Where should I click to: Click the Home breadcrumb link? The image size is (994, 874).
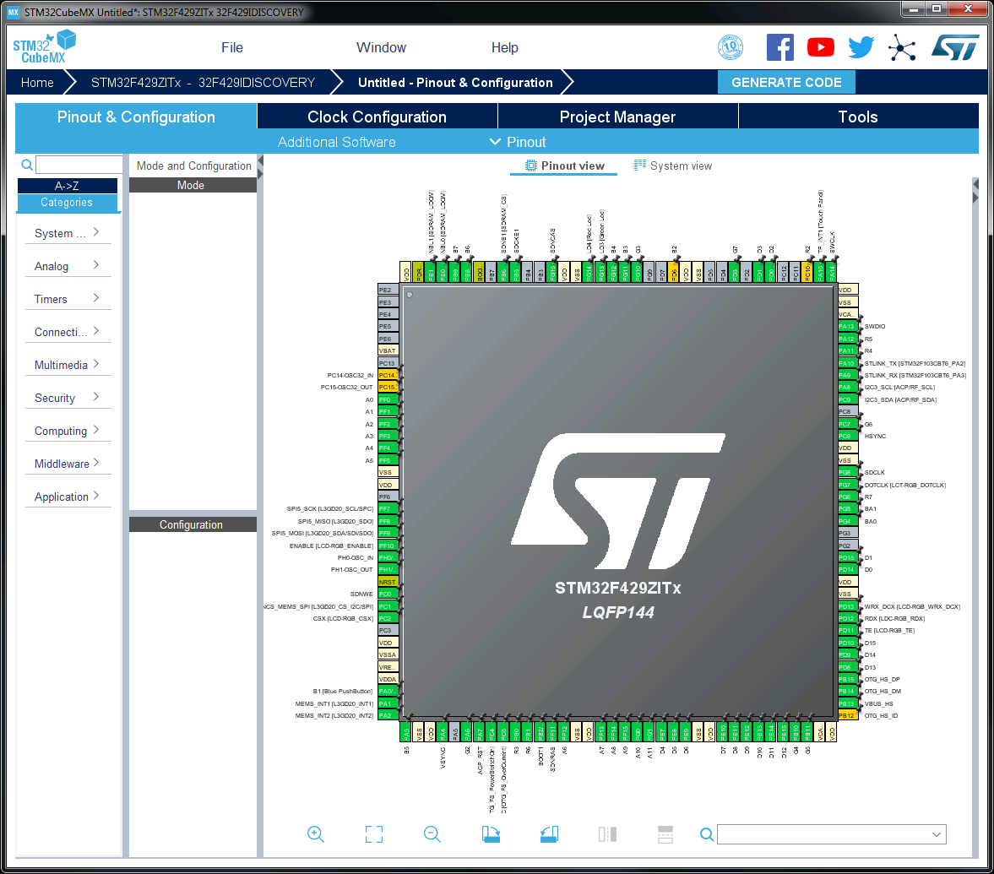coord(37,82)
